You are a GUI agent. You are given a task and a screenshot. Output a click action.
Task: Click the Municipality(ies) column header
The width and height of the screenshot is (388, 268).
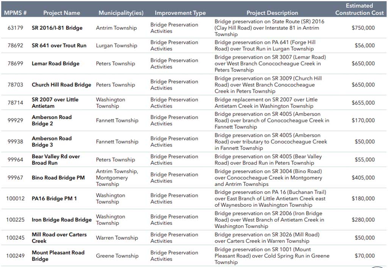121,13
